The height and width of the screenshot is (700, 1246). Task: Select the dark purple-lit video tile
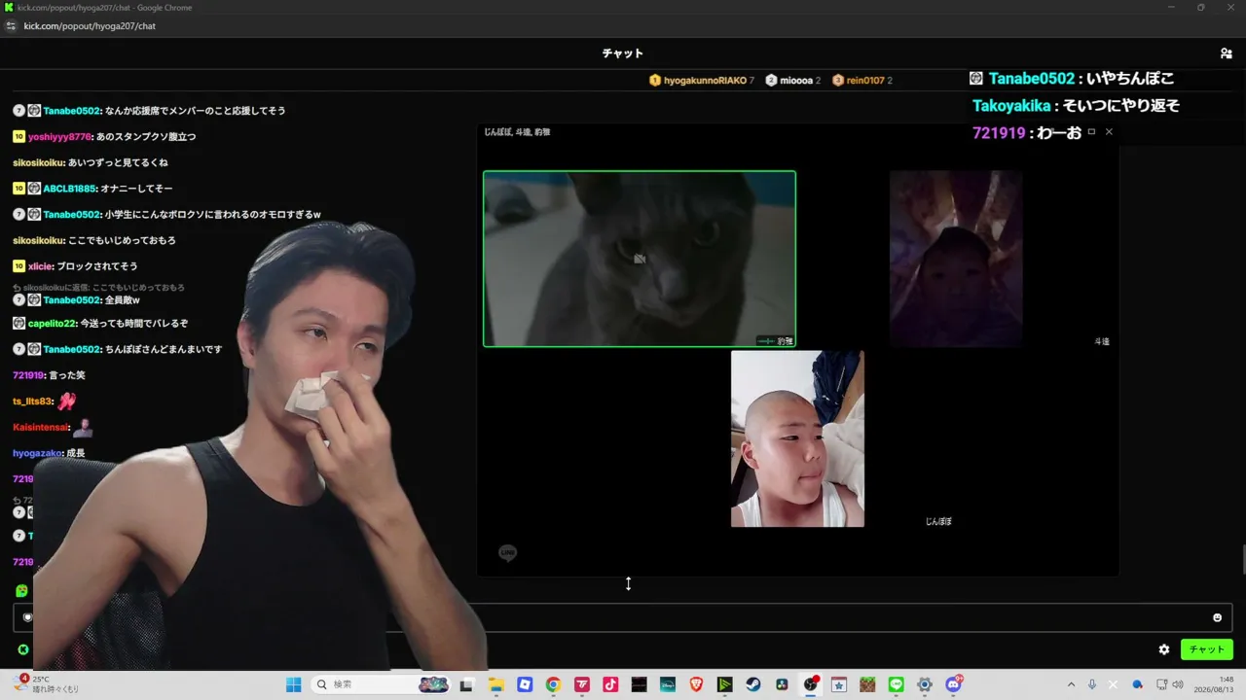(956, 259)
